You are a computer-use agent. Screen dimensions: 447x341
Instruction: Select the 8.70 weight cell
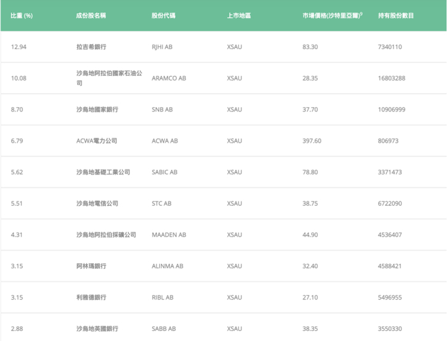[17, 110]
